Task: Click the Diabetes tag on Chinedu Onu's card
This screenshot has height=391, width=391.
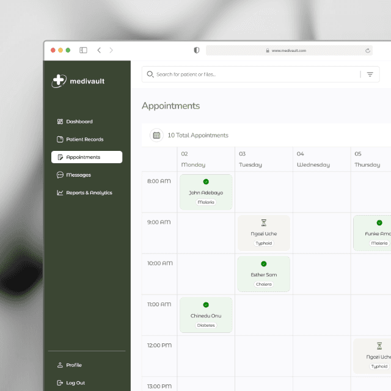Action: (x=206, y=325)
